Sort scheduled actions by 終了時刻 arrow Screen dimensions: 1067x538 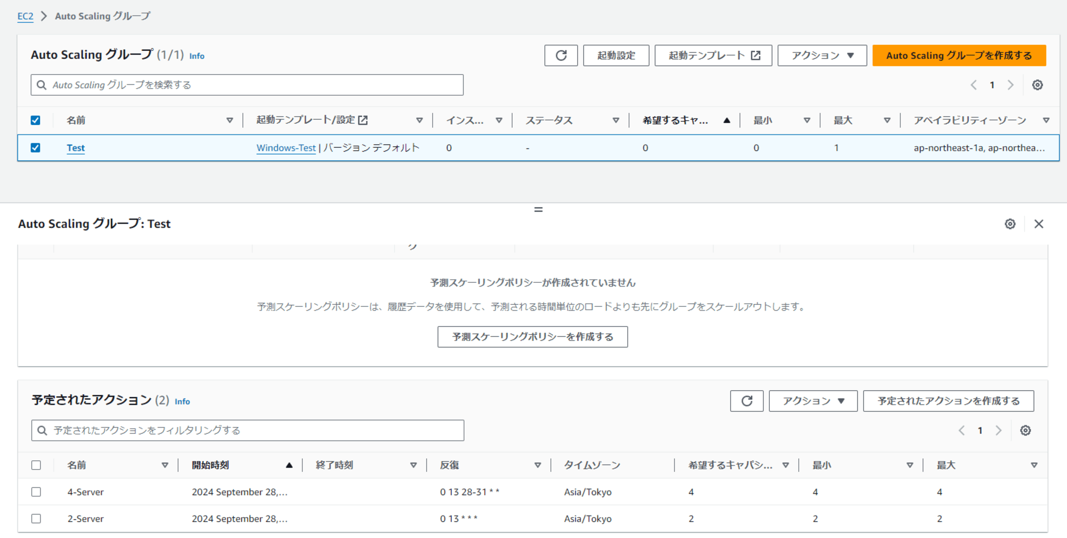click(413, 465)
